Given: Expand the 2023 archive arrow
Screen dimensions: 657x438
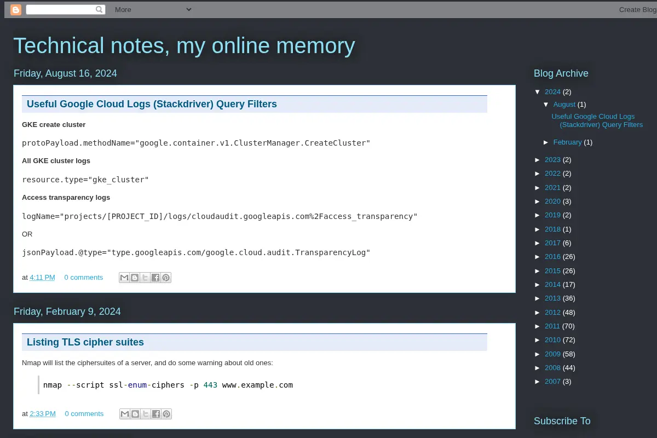Looking at the screenshot, I should coord(538,160).
